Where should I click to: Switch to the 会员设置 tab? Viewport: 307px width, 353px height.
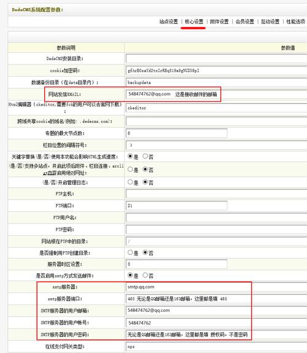tap(244, 21)
